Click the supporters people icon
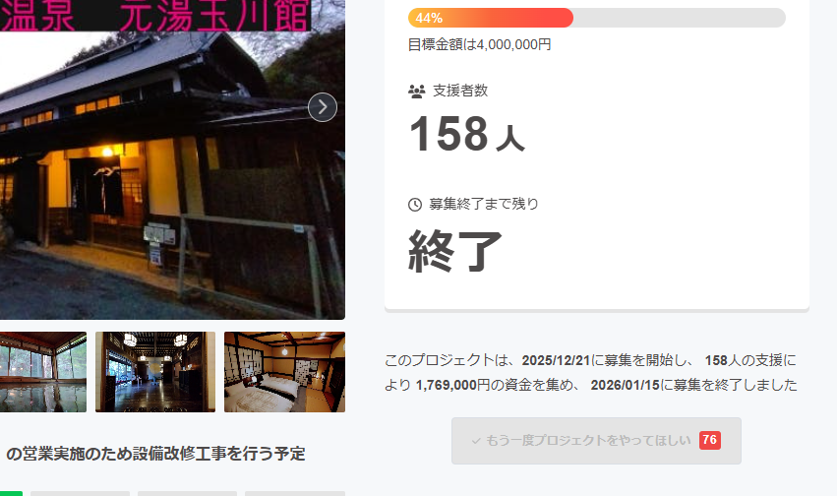837x496 pixels. [x=416, y=92]
